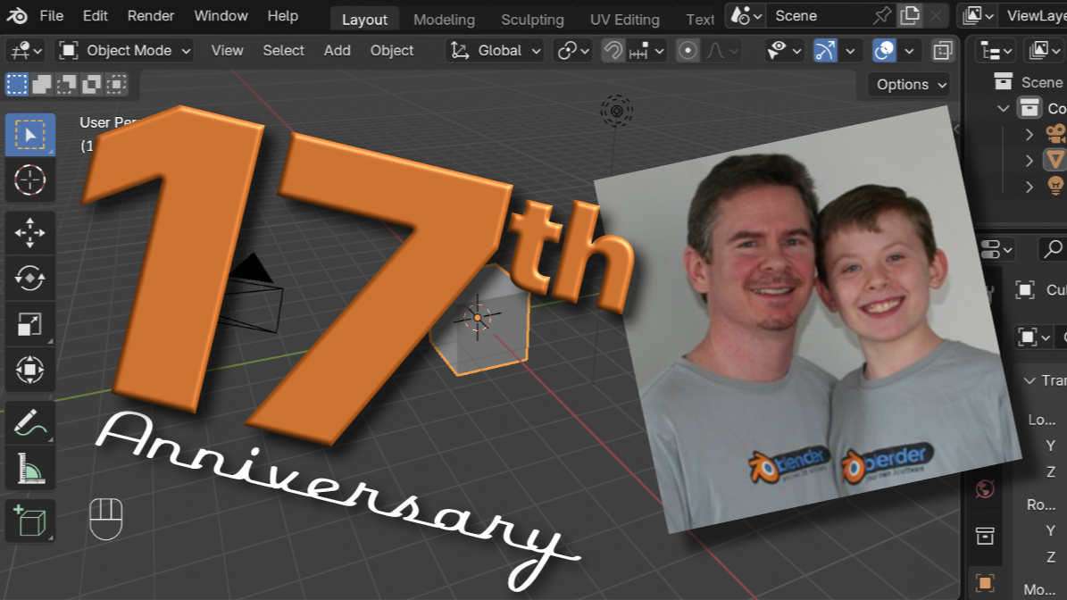Viewport: 1067px width, 600px height.
Task: Open the World properties tab
Action: click(985, 488)
